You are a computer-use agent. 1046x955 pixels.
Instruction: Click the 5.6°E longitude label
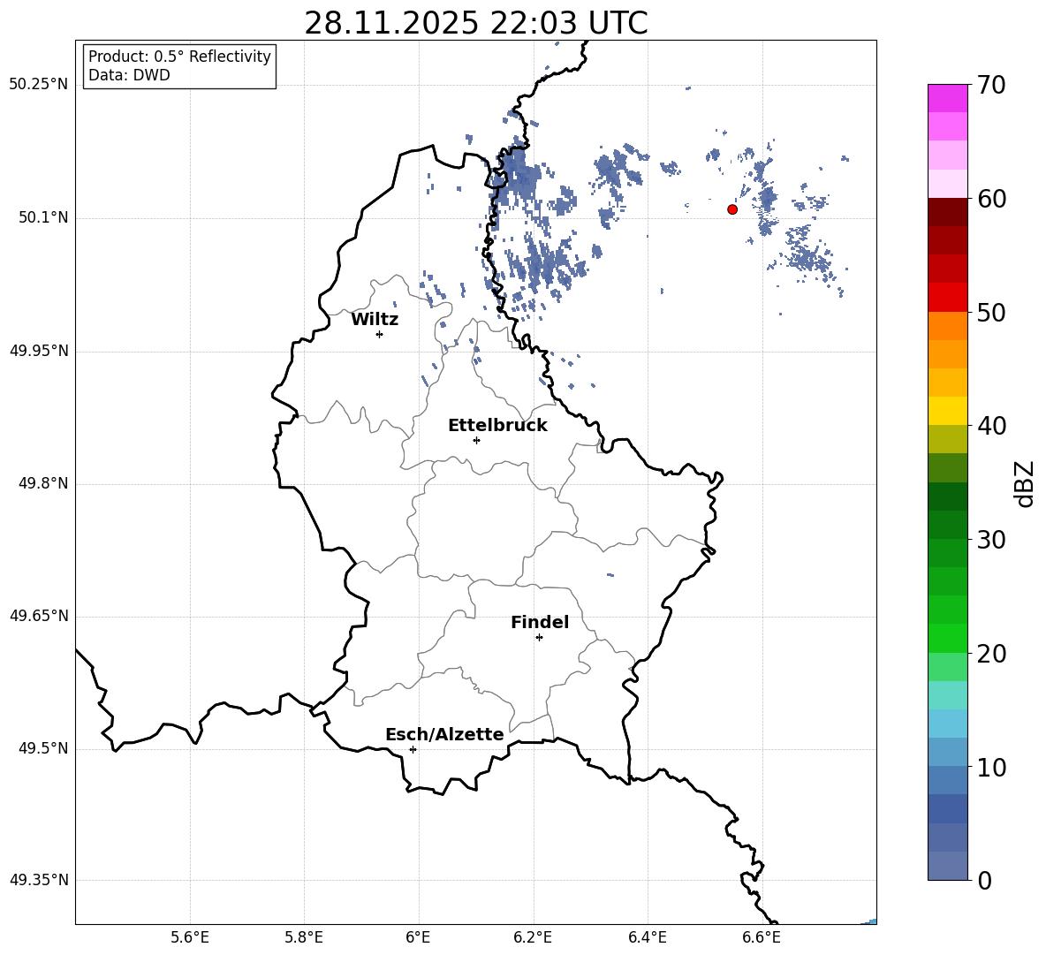(x=190, y=937)
